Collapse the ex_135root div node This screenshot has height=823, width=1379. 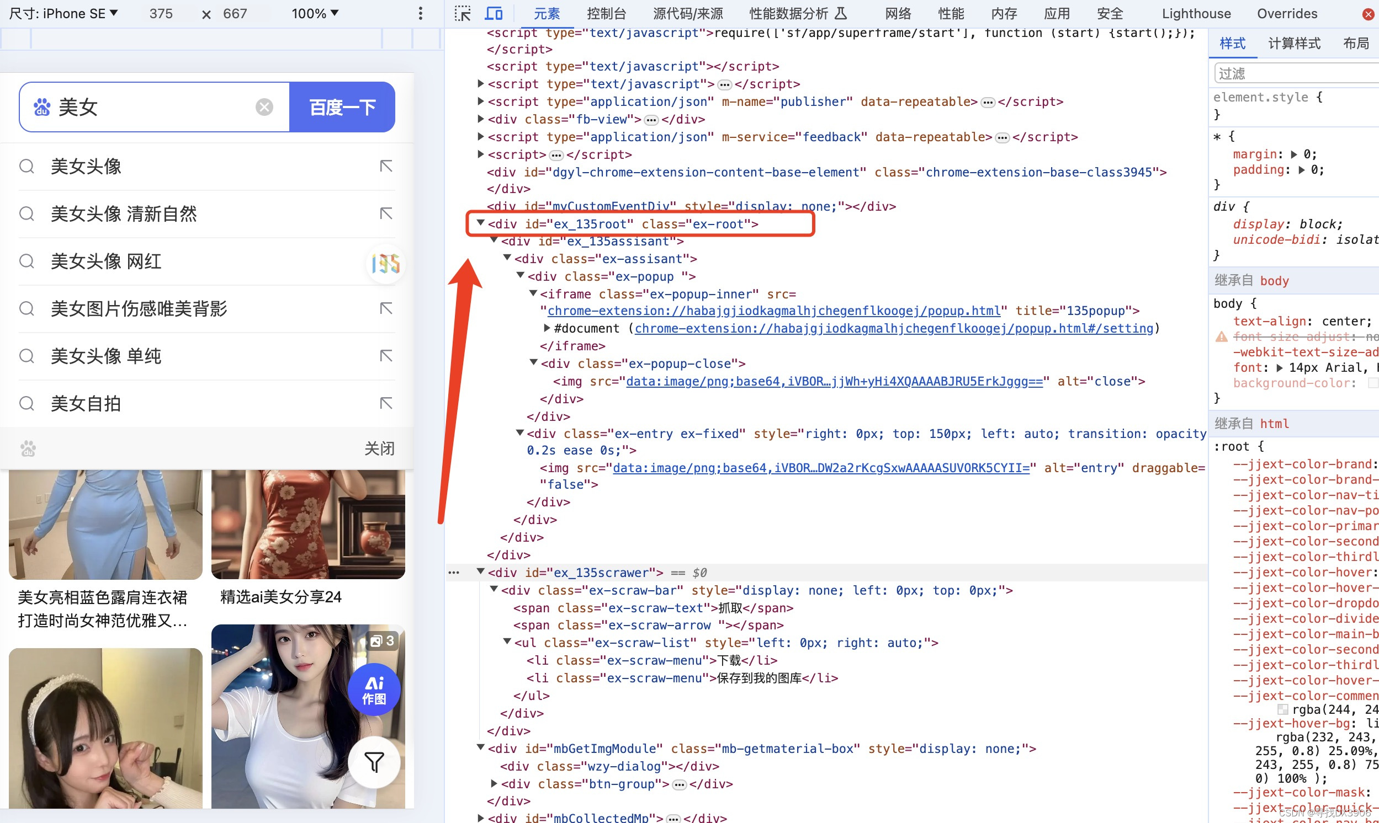tap(481, 223)
